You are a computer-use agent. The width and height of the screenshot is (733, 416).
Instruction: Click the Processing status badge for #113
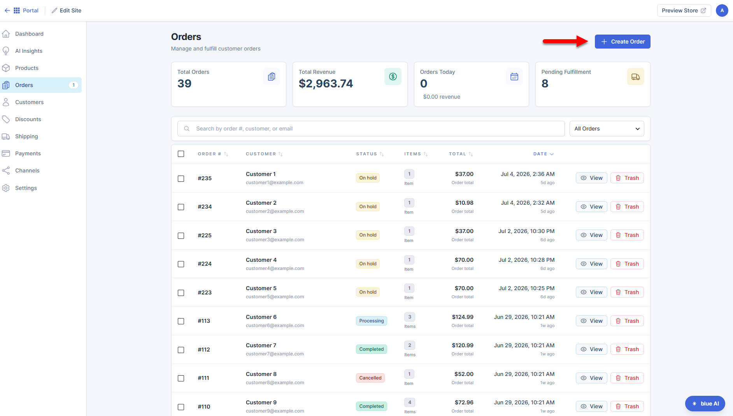point(372,321)
